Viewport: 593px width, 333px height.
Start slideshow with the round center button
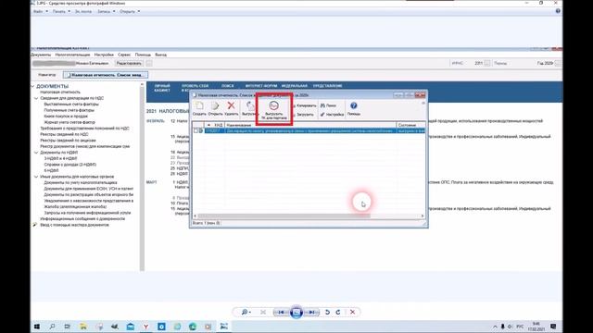coord(296,313)
